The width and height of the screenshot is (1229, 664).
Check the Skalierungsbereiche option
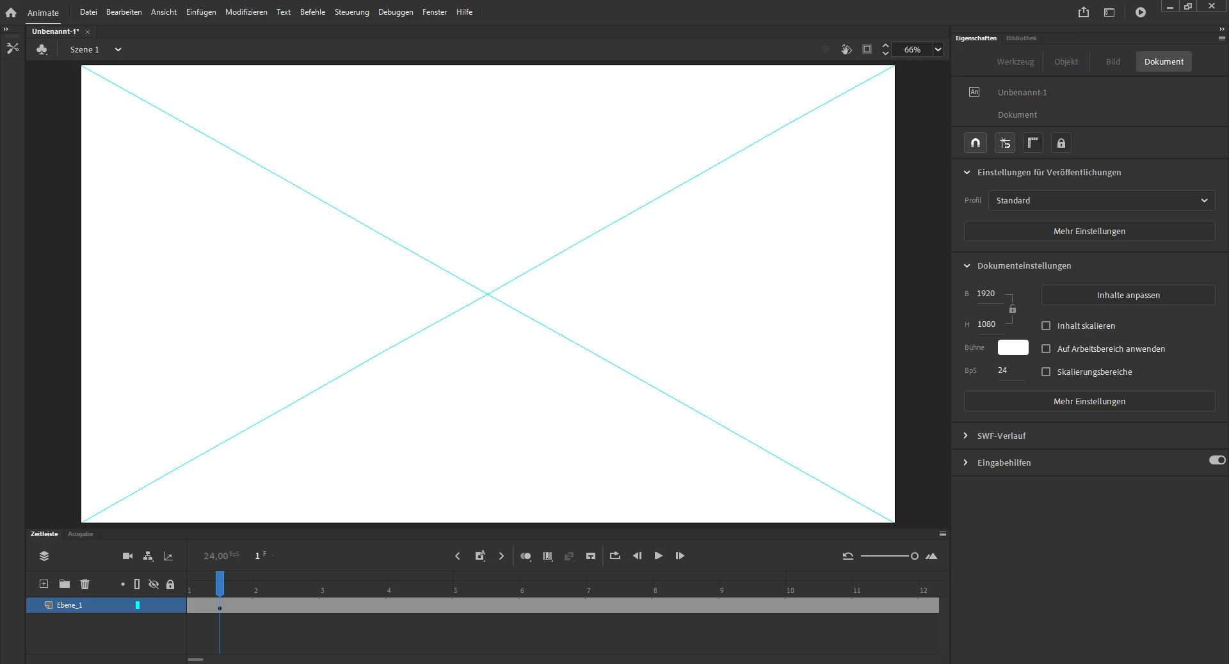[x=1046, y=372]
